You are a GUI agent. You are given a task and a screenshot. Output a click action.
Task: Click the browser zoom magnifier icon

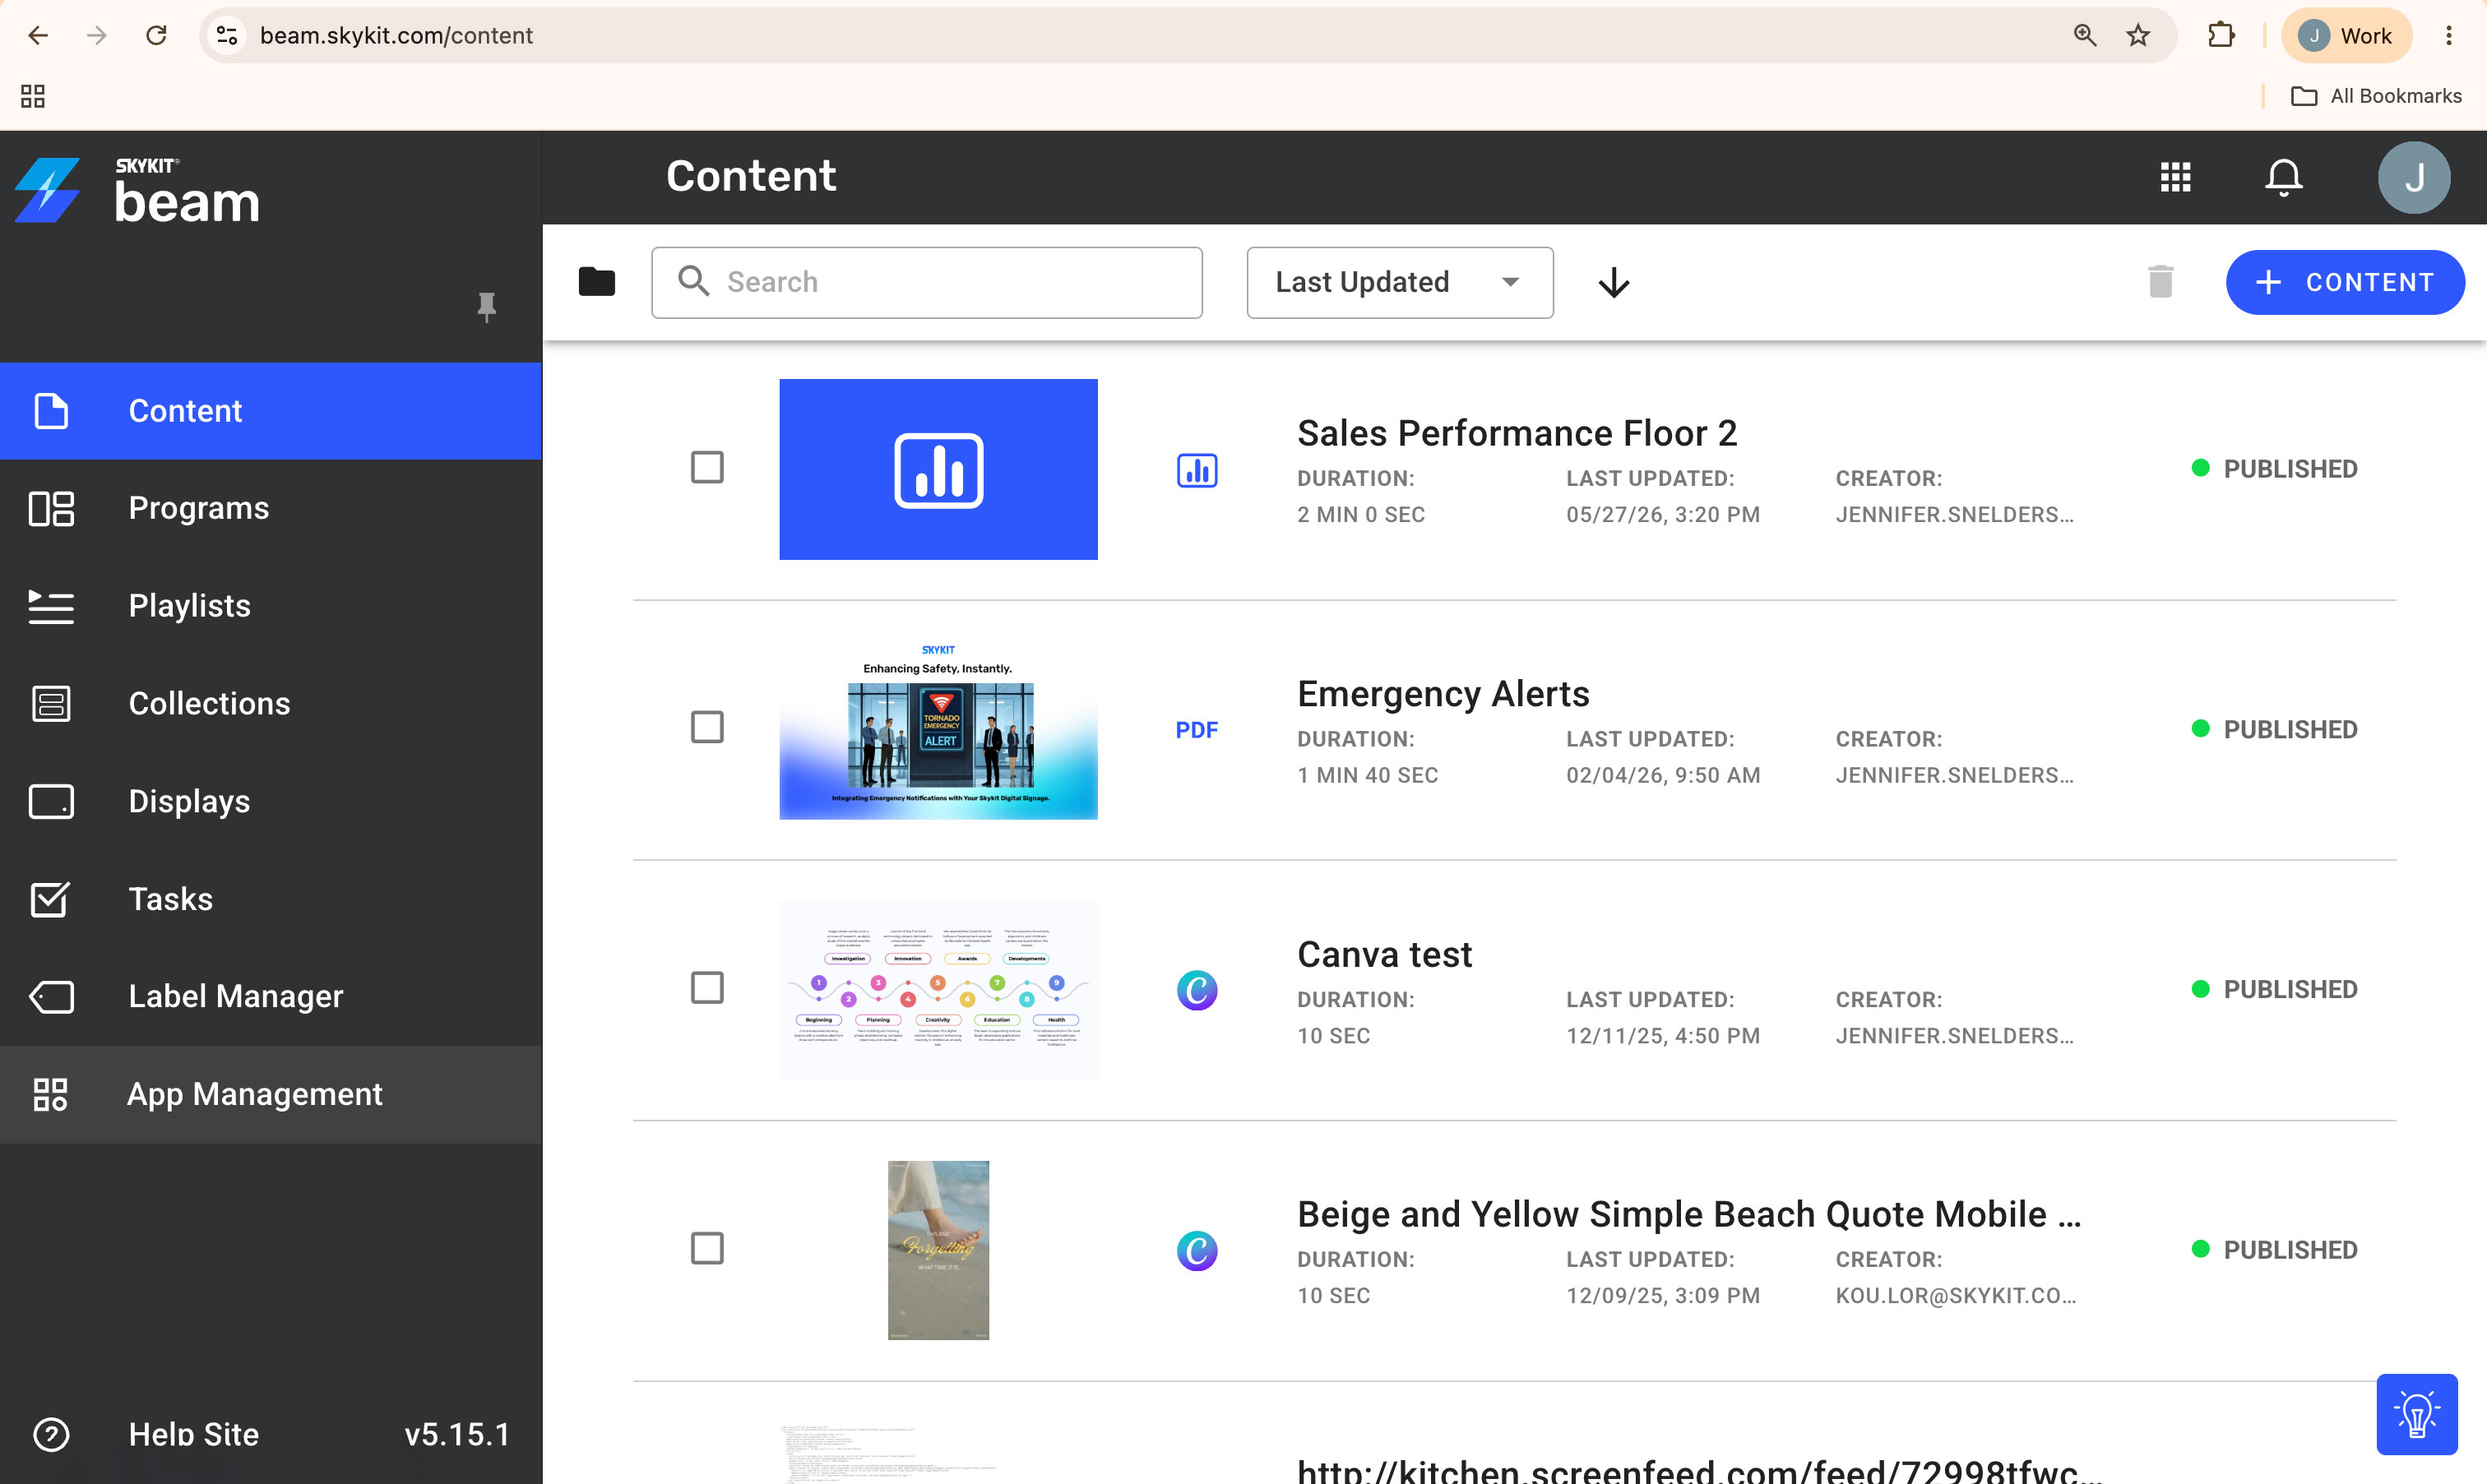[2084, 36]
